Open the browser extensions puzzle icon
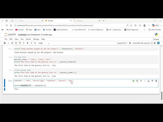The height and width of the screenshot is (122, 163). pyautogui.click(x=135, y=25)
